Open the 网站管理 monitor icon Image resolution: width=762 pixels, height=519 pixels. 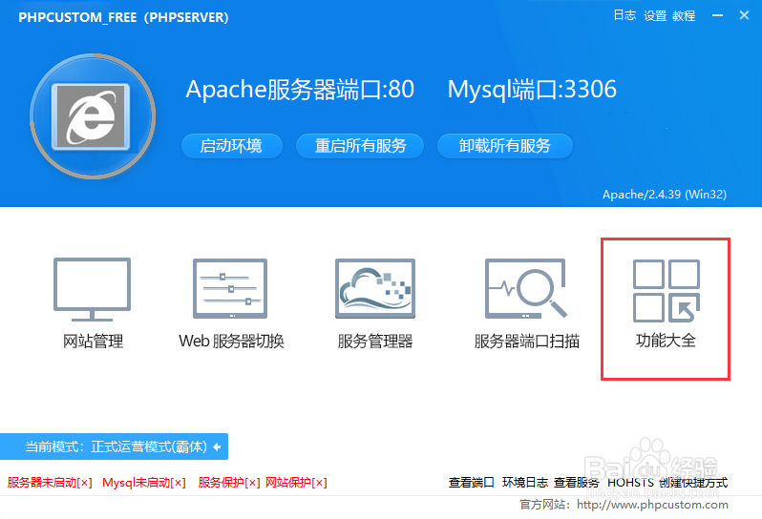92,289
